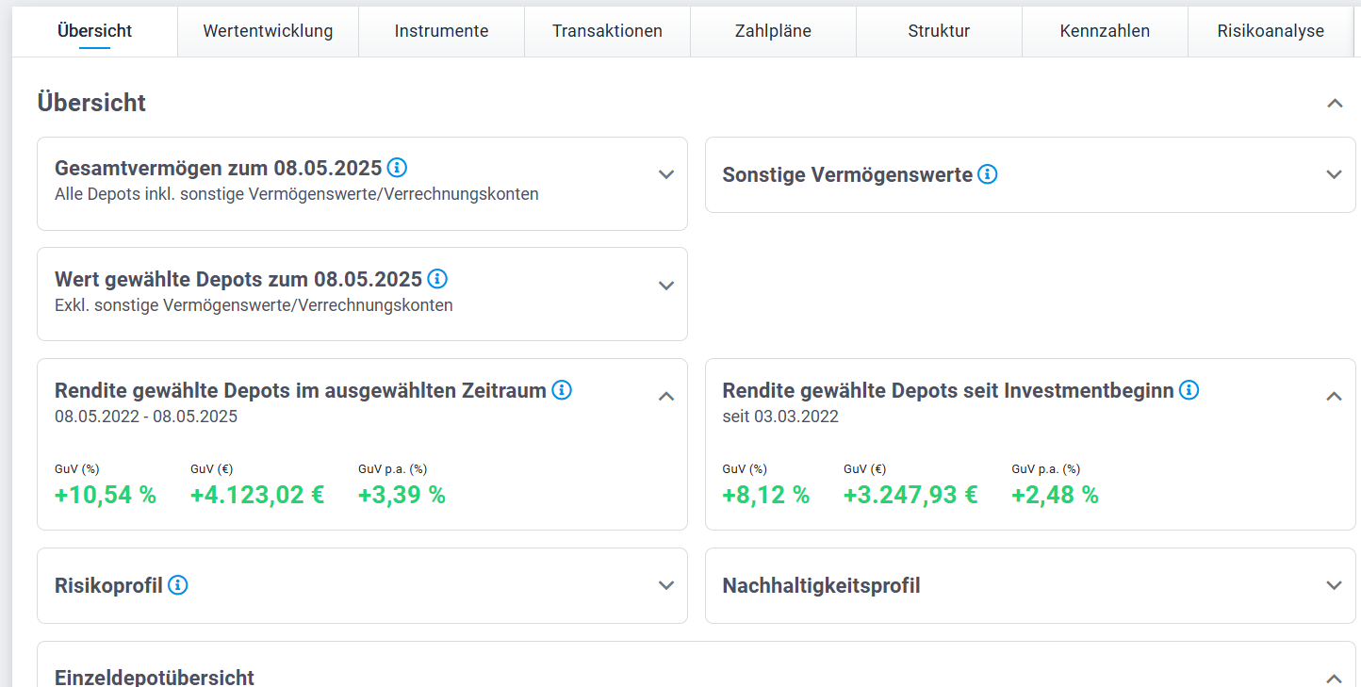Expand the Gesamtvermögen card
This screenshot has width=1361, height=687.
point(666,174)
